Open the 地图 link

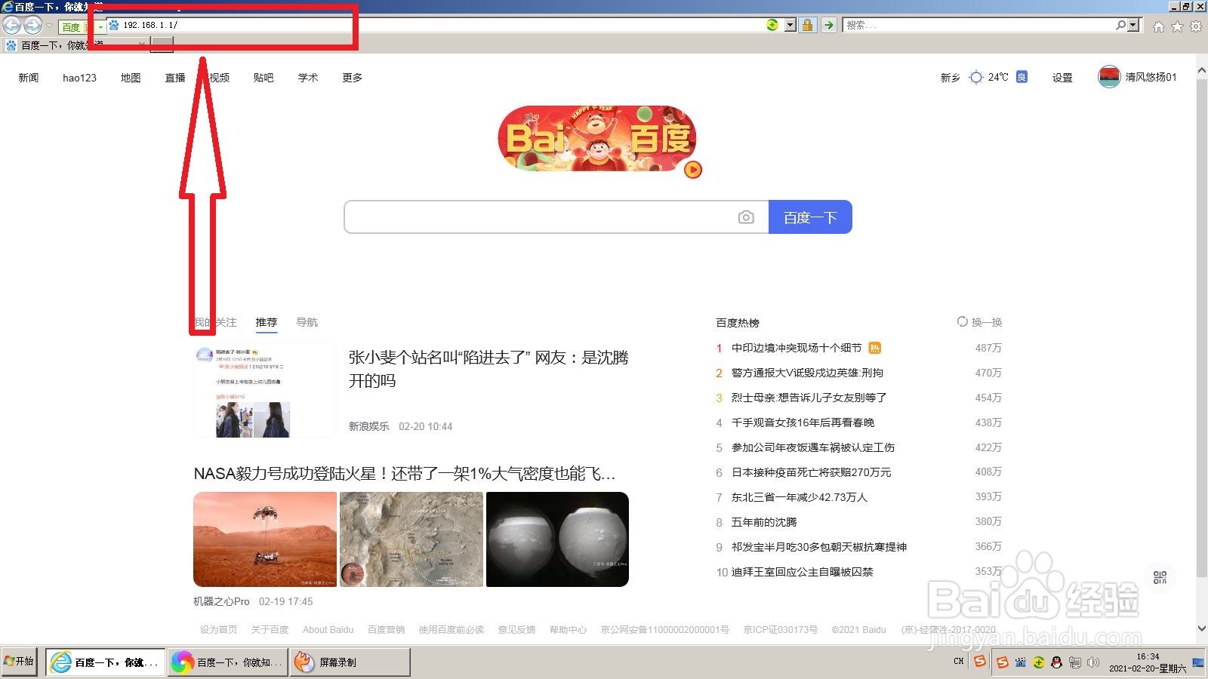pyautogui.click(x=131, y=78)
